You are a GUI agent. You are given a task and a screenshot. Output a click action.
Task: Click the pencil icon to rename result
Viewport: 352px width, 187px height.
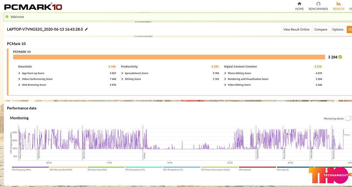pos(87,29)
